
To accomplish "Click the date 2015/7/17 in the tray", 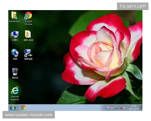I will (134, 109).
